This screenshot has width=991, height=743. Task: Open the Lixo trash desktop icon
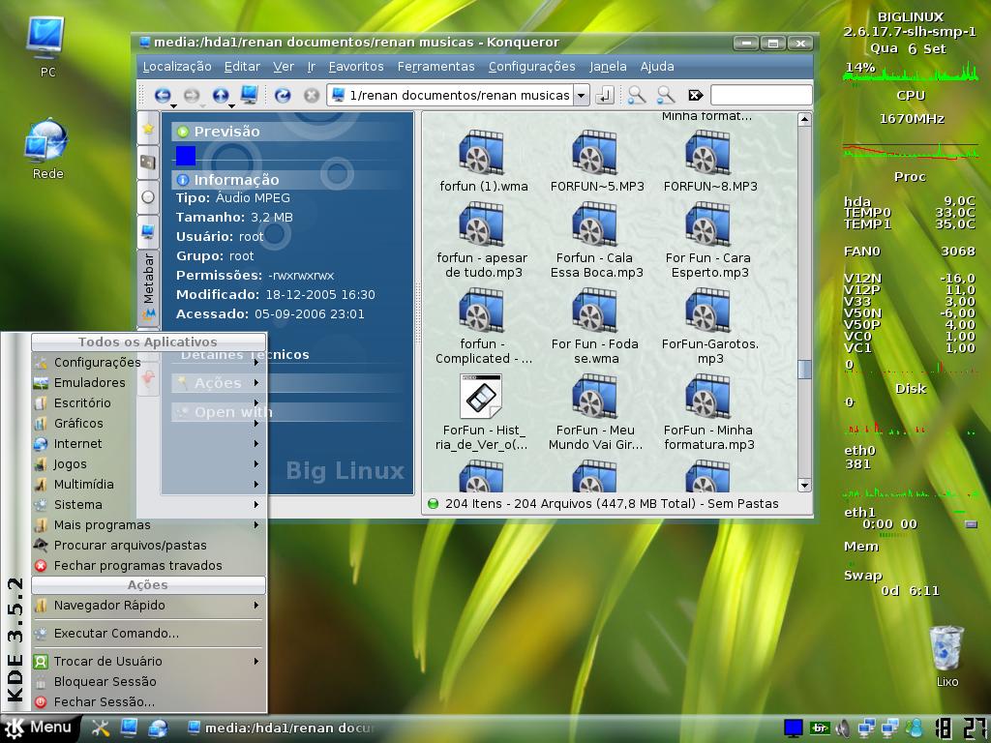tap(946, 657)
